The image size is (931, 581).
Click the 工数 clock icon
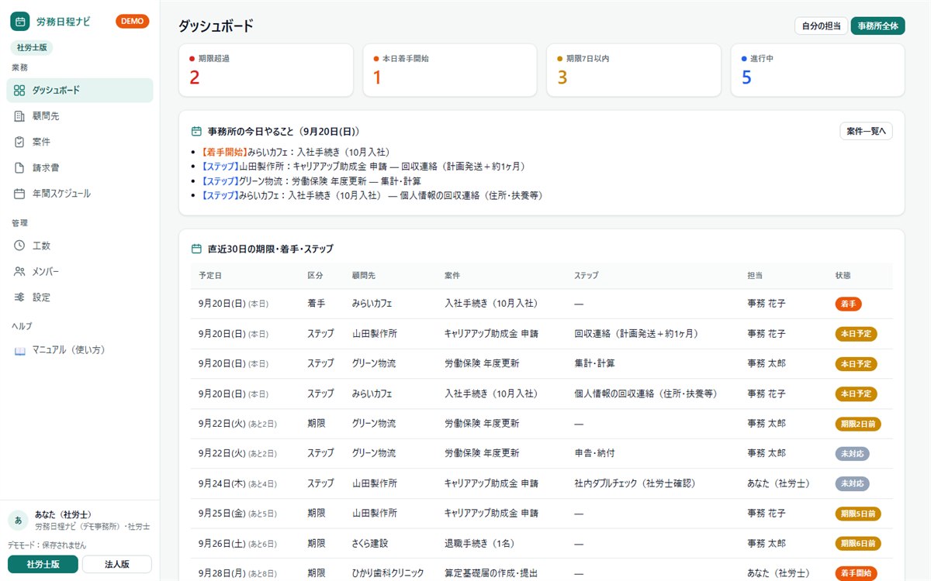tap(19, 246)
